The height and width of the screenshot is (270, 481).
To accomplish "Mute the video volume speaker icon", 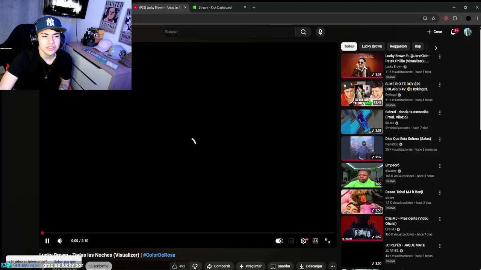I will click(60, 241).
